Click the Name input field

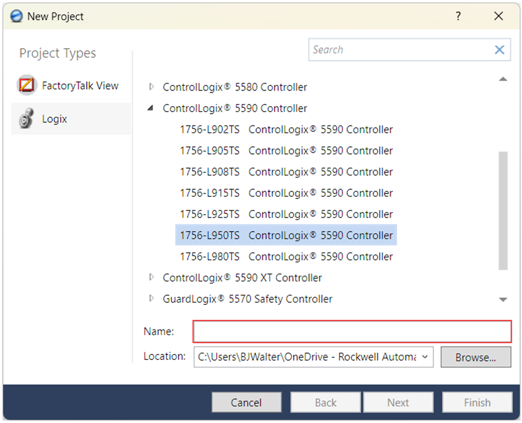coord(352,331)
